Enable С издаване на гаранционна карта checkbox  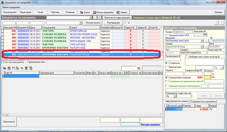coord(166,81)
